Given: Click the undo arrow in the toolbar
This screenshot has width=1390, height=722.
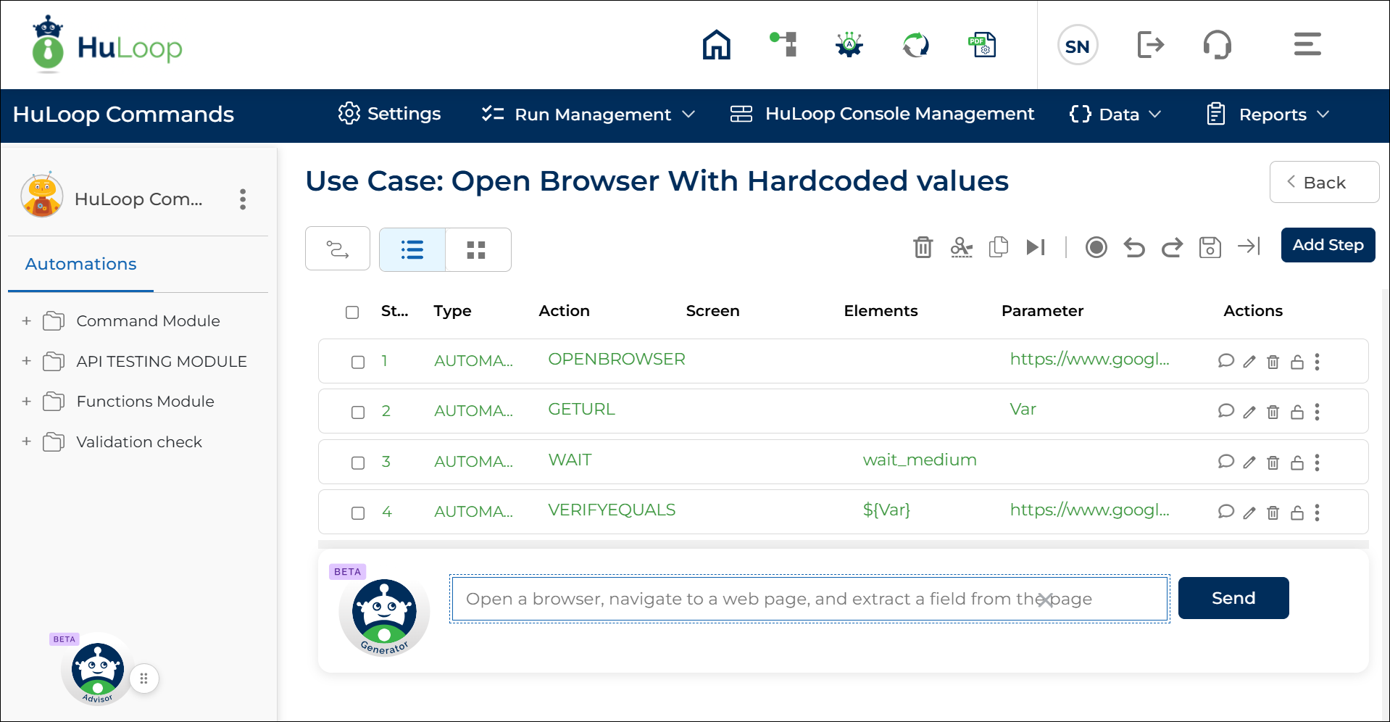Looking at the screenshot, I should (1133, 247).
